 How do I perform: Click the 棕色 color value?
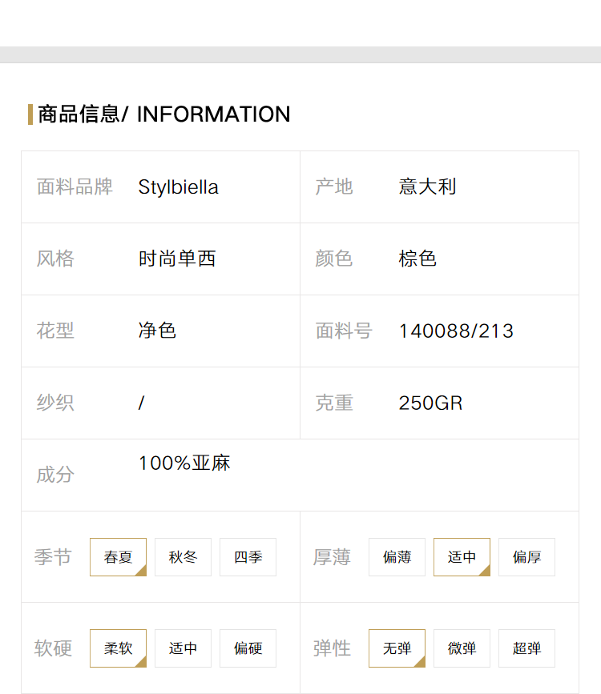click(x=417, y=259)
